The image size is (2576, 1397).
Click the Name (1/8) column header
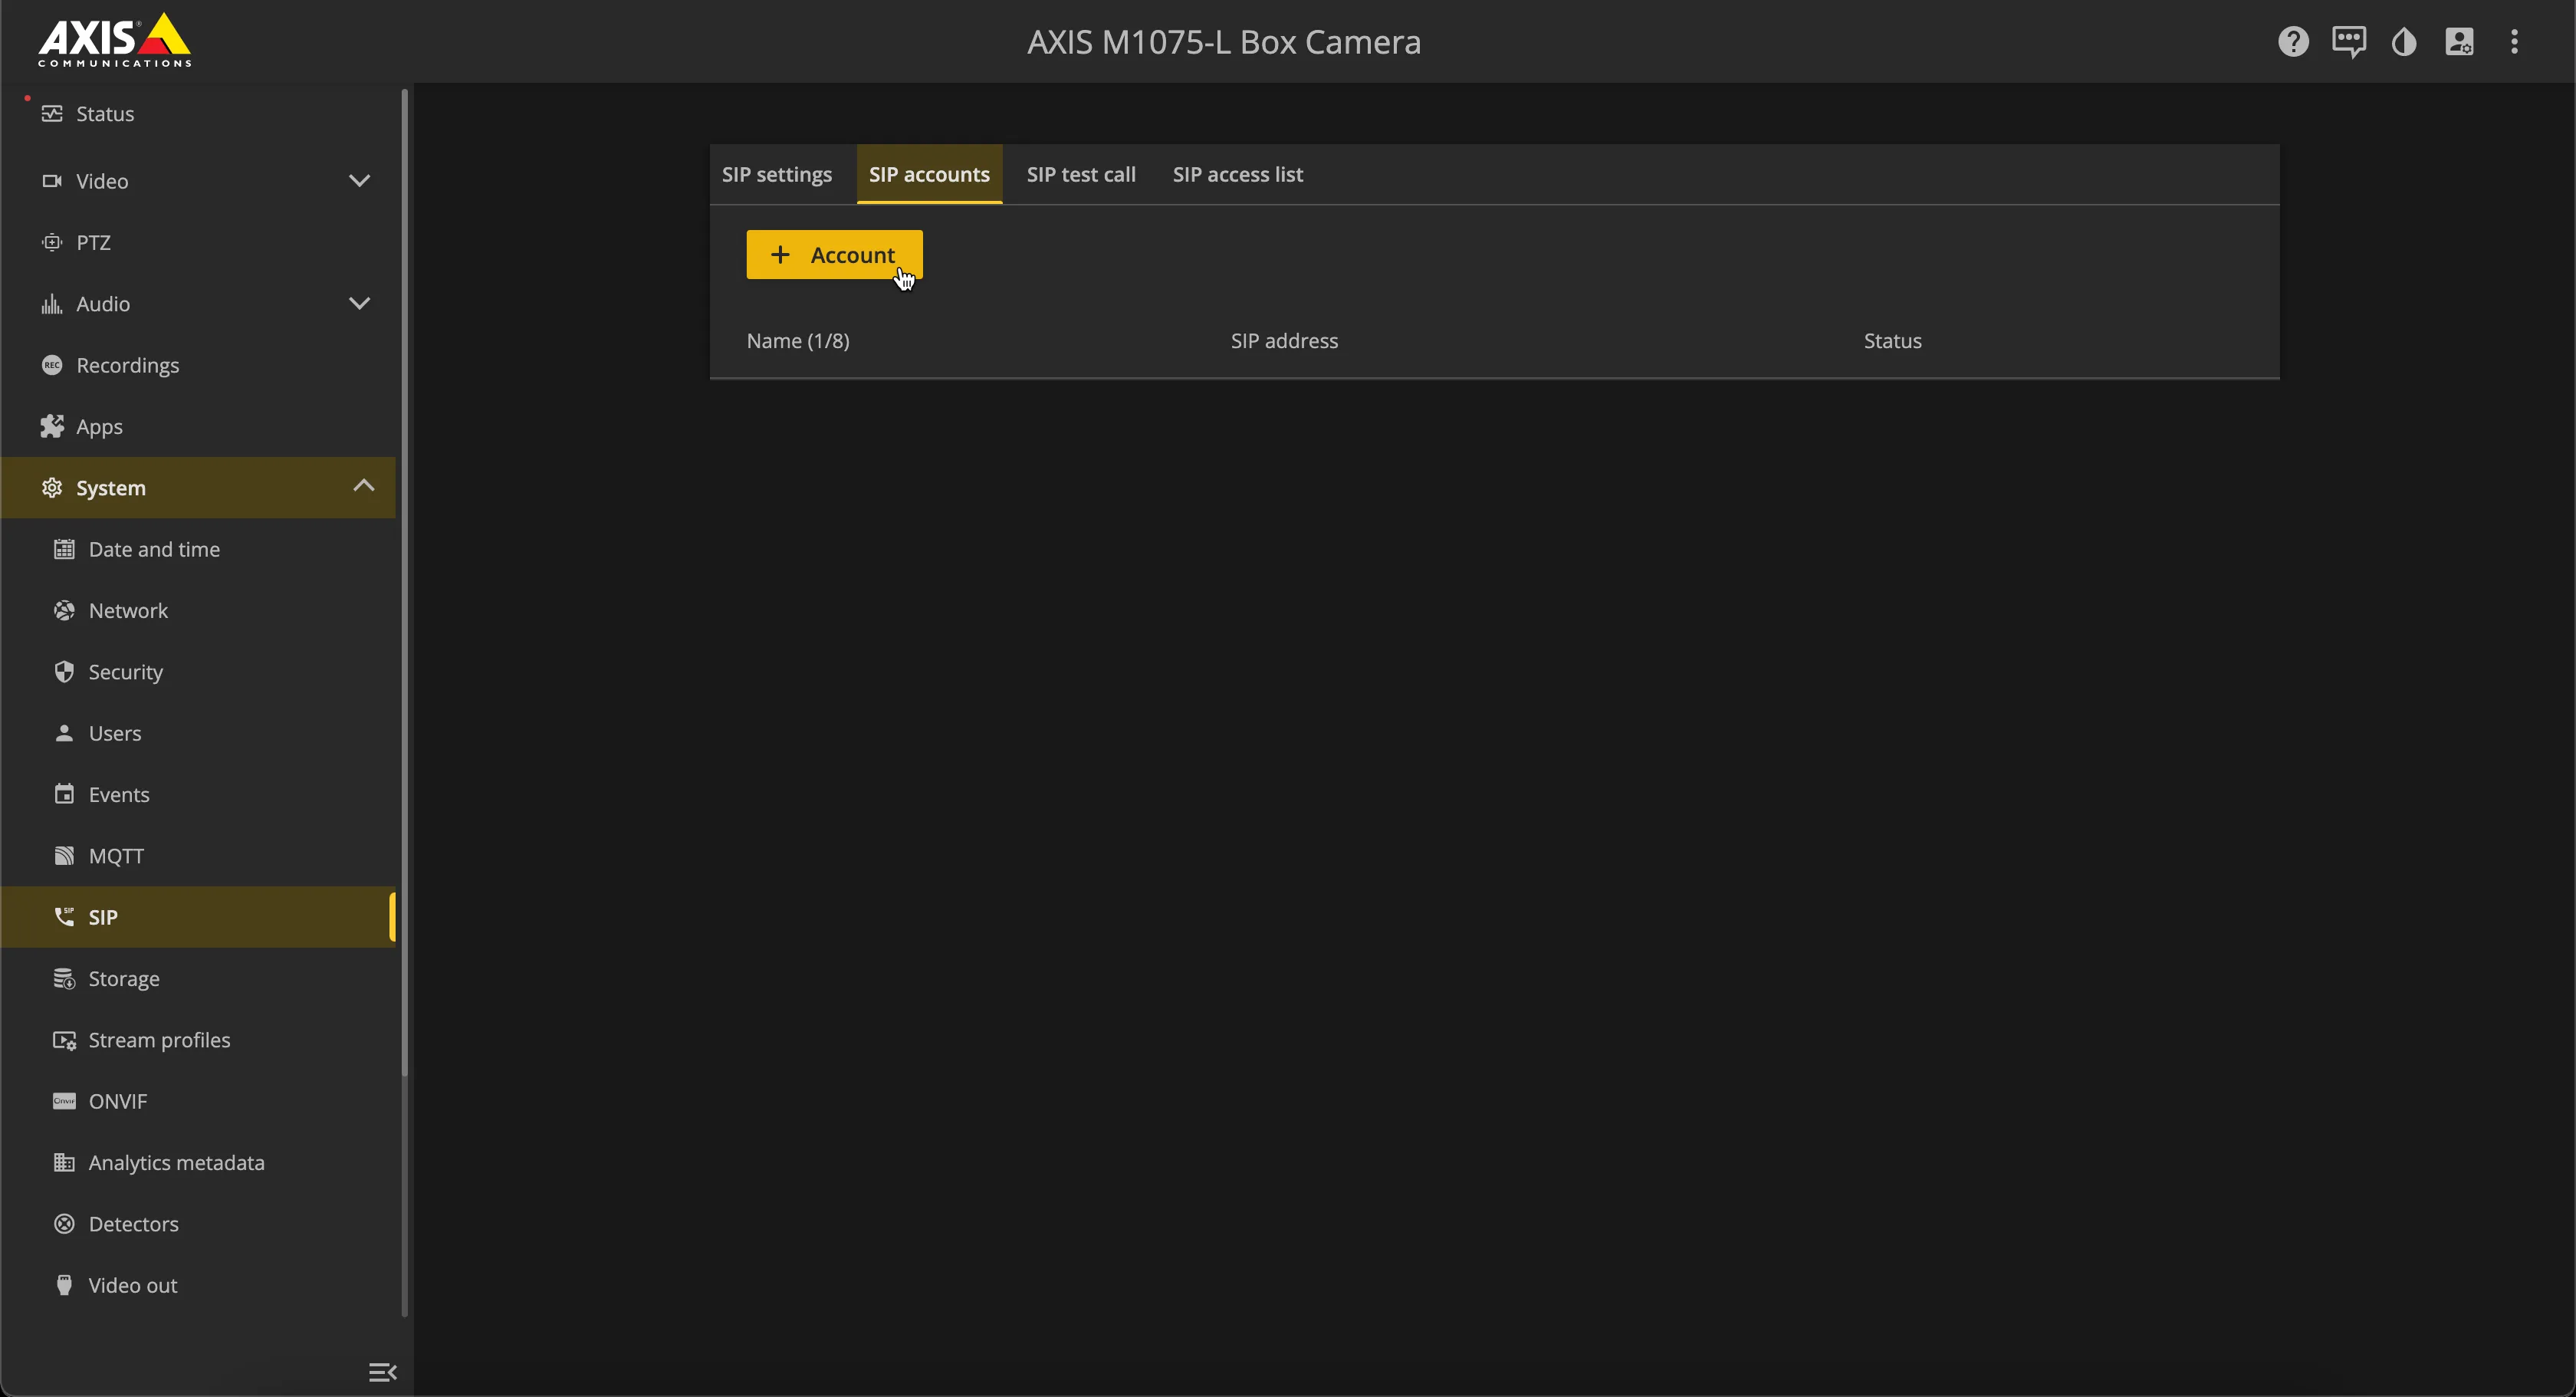pos(798,341)
